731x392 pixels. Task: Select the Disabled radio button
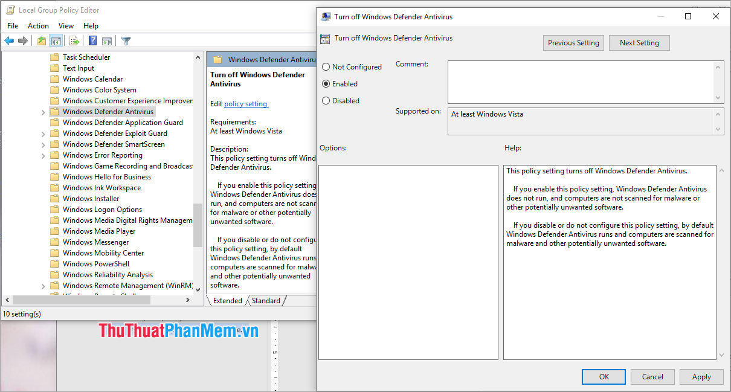coord(326,100)
